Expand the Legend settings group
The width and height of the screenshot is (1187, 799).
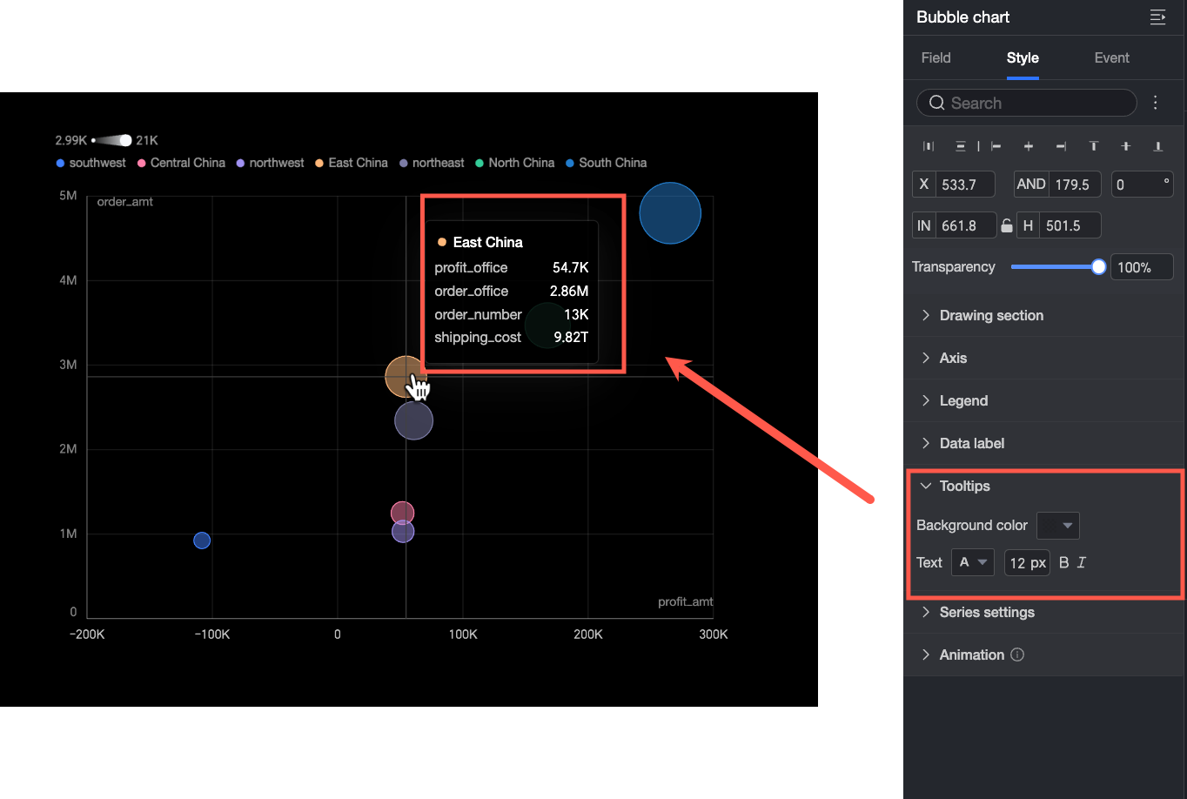(1044, 400)
